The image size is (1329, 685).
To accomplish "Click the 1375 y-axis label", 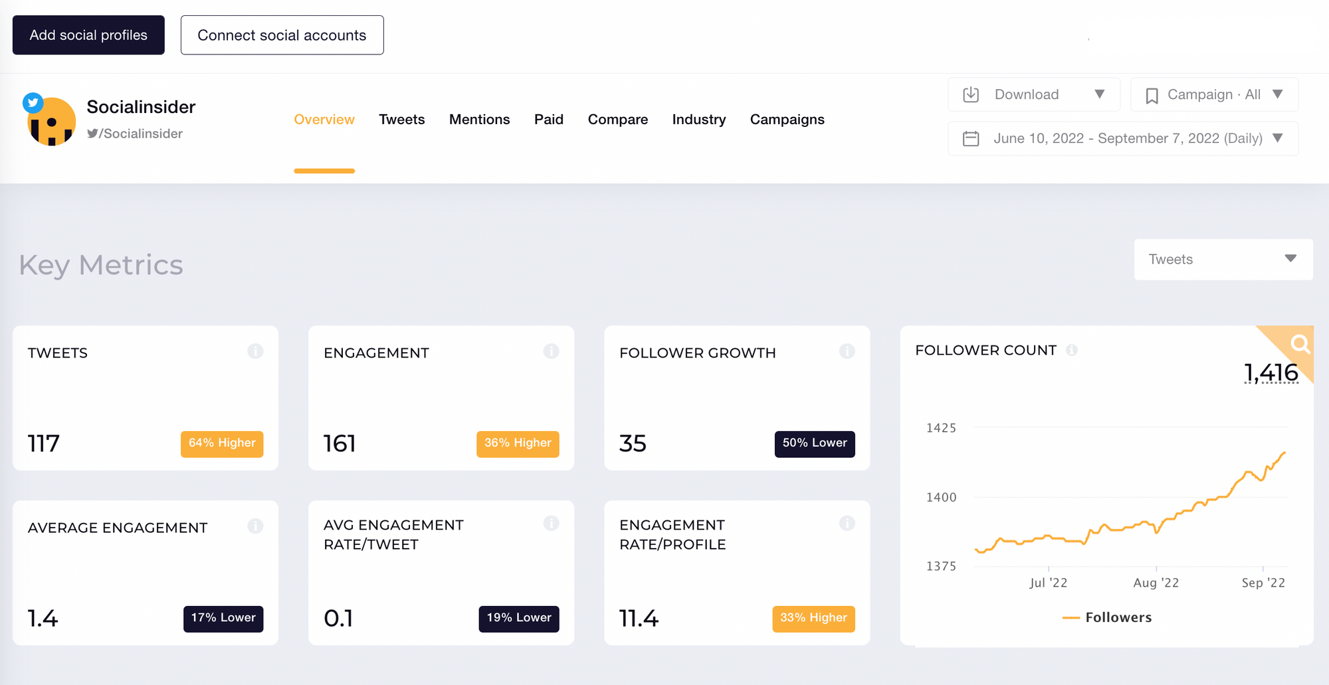I will (942, 566).
